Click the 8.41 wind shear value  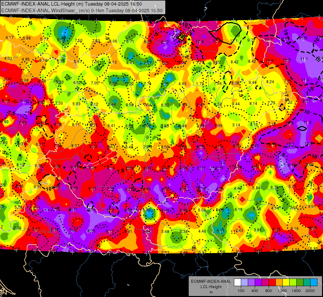[130, 62]
